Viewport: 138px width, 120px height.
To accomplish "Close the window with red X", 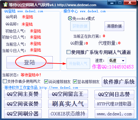I will [130, 2].
